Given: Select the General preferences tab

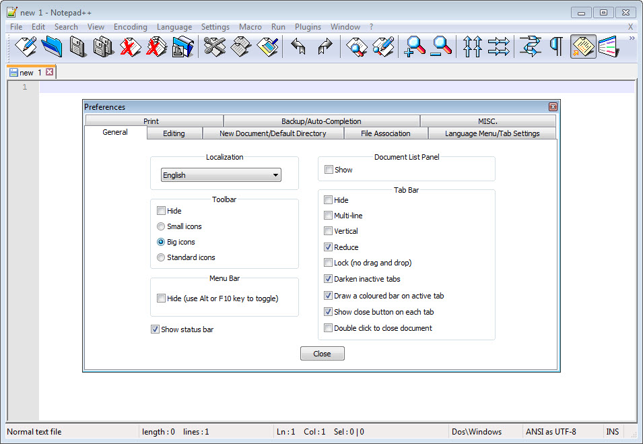Looking at the screenshot, I should coord(115,132).
